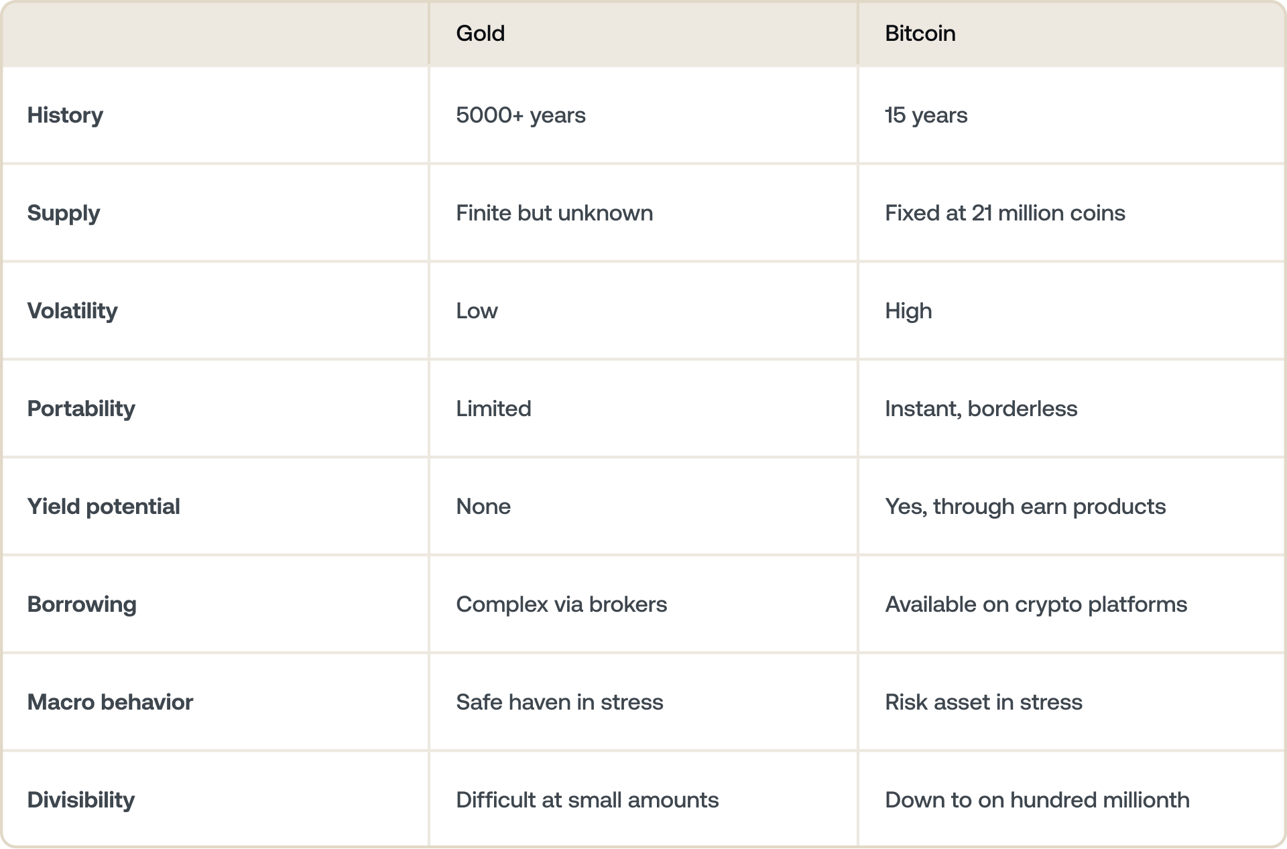This screenshot has height=849, width=1287.
Task: Click "Fixed at 21 million coins" cell
Action: (1004, 213)
